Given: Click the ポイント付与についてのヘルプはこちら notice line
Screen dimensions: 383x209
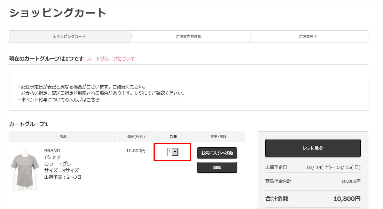Looking at the screenshot, I should tap(58, 100).
